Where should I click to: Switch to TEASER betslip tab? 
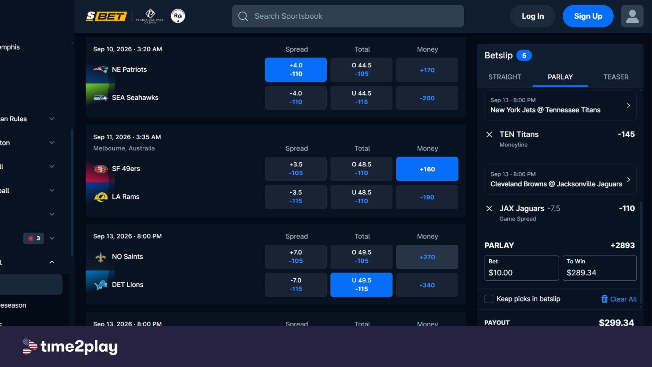(616, 77)
